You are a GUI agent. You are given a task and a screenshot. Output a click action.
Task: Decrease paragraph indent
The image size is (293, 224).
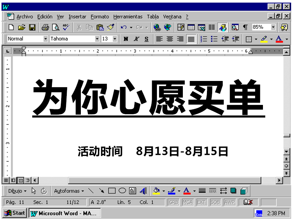point(225,39)
